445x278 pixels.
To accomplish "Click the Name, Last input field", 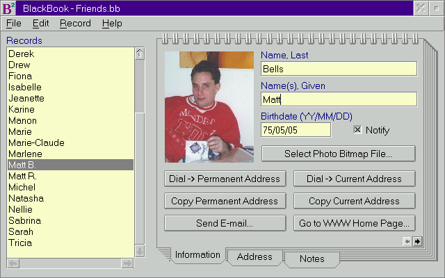I will (339, 69).
